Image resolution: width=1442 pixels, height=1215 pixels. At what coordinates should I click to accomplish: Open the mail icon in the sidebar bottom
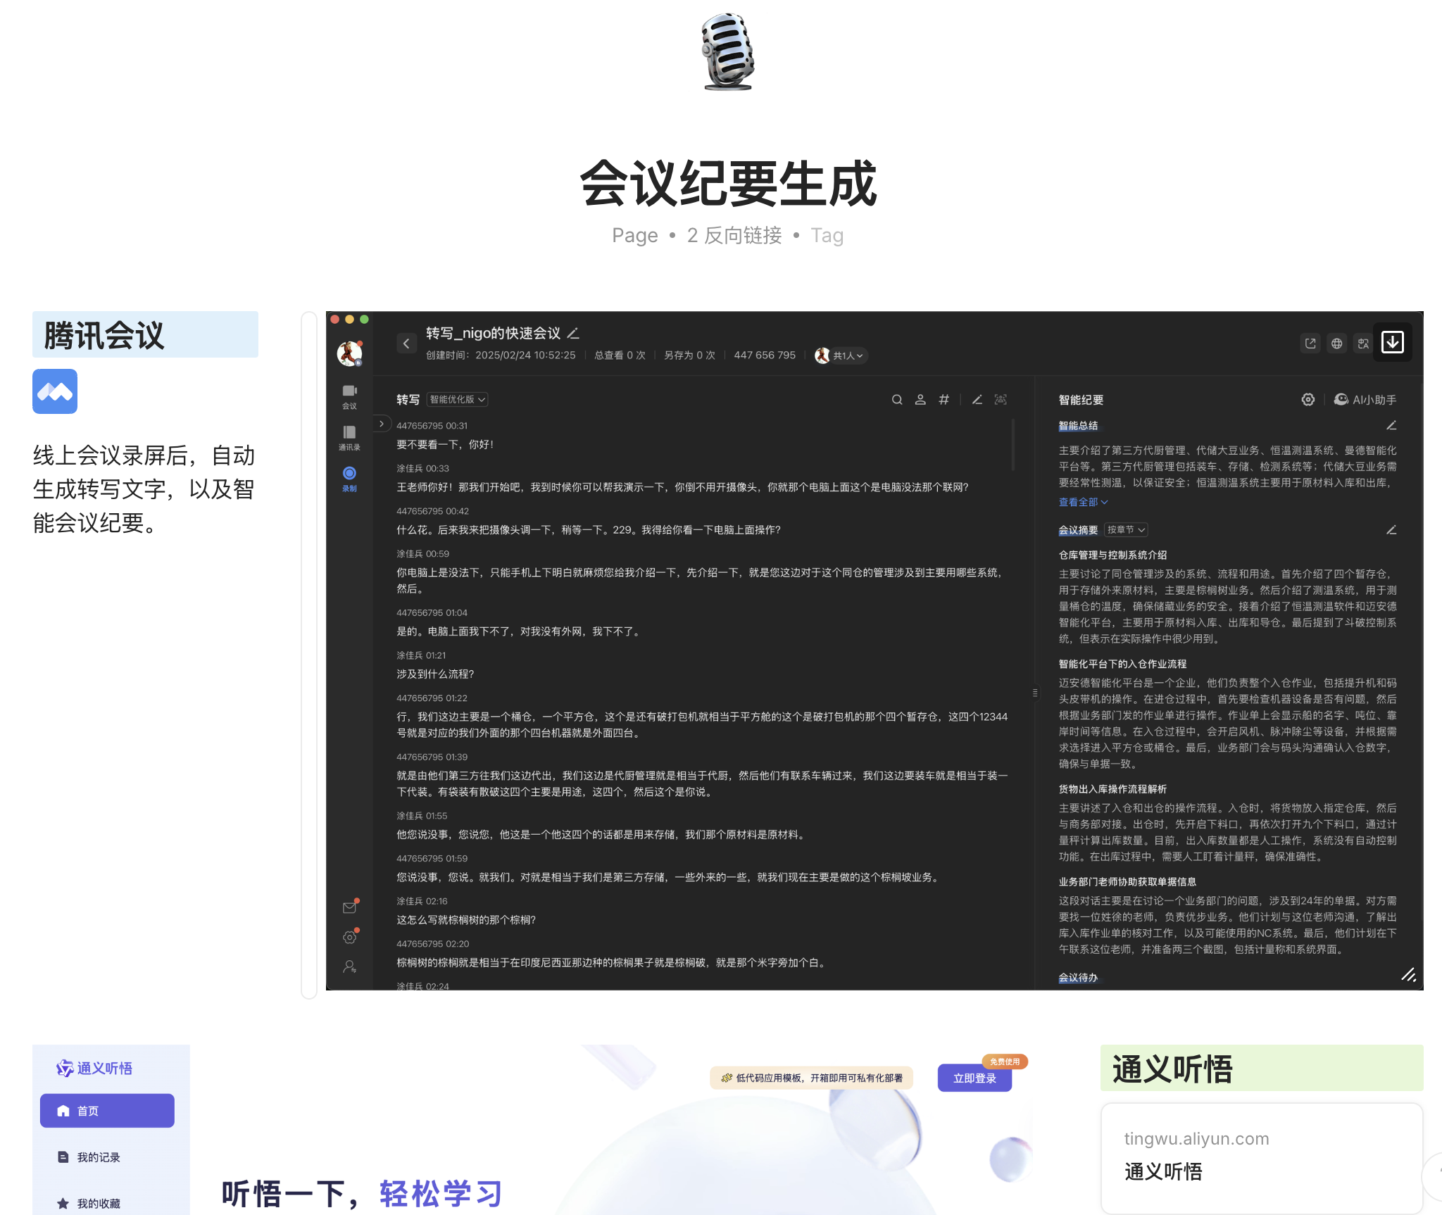pyautogui.click(x=350, y=907)
